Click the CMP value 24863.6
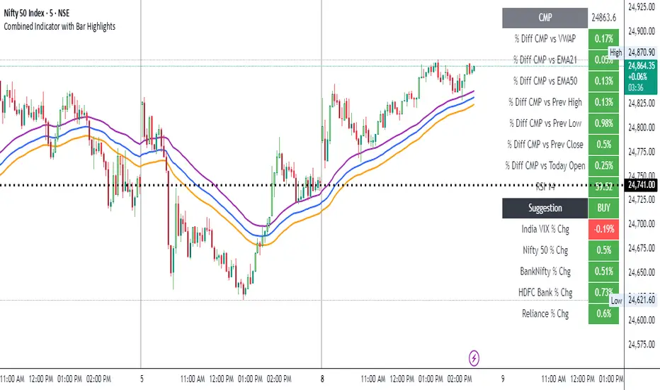This screenshot has width=660, height=390. 603,18
